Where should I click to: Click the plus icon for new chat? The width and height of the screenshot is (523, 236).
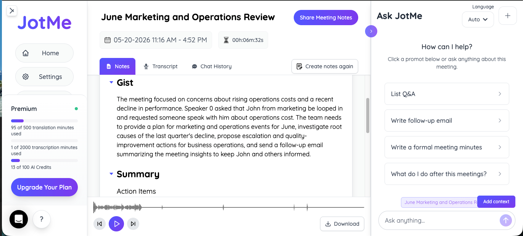coord(507,16)
